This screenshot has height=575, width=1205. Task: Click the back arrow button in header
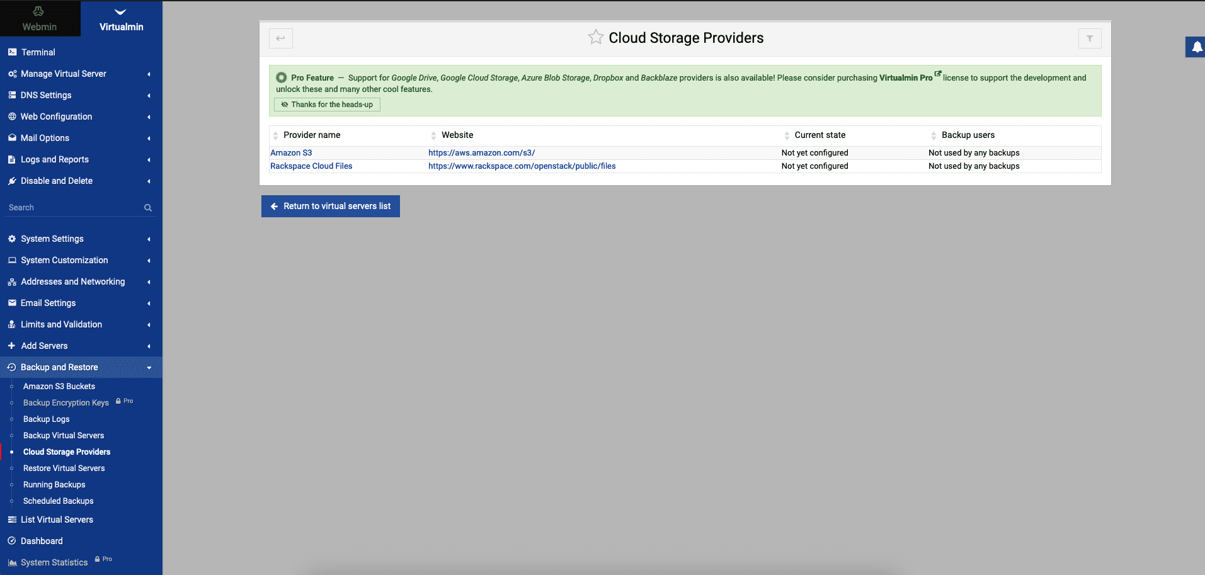point(281,38)
